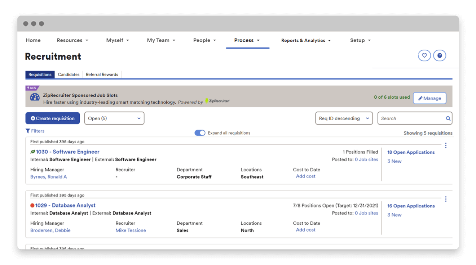Open the 18 Open Applications link
The height and width of the screenshot is (265, 476).
pos(411,152)
